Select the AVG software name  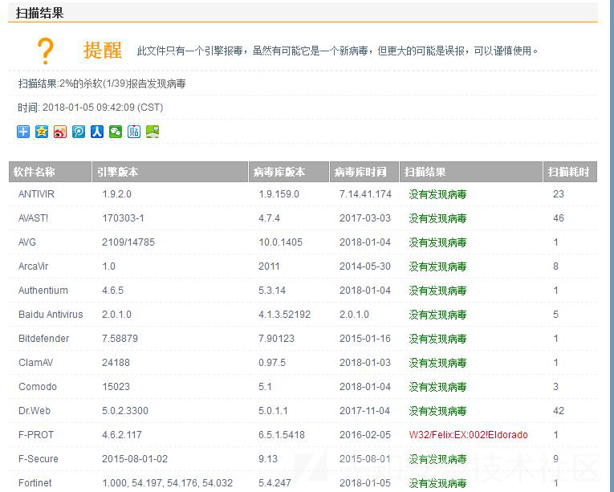[27, 242]
